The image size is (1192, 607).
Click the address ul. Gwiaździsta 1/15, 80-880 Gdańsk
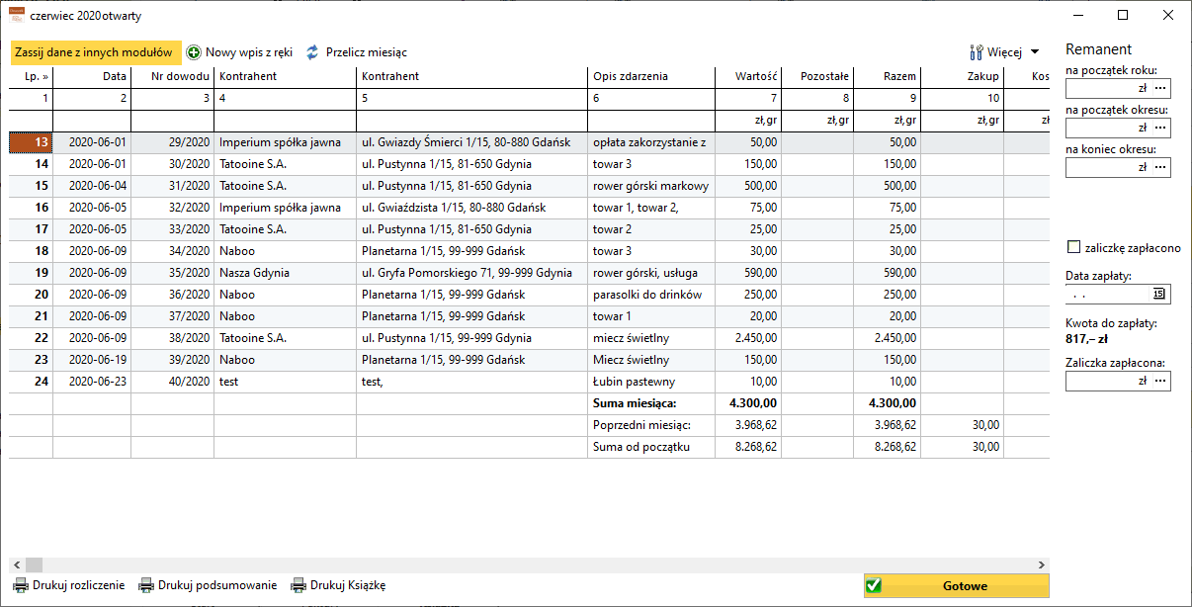[472, 208]
